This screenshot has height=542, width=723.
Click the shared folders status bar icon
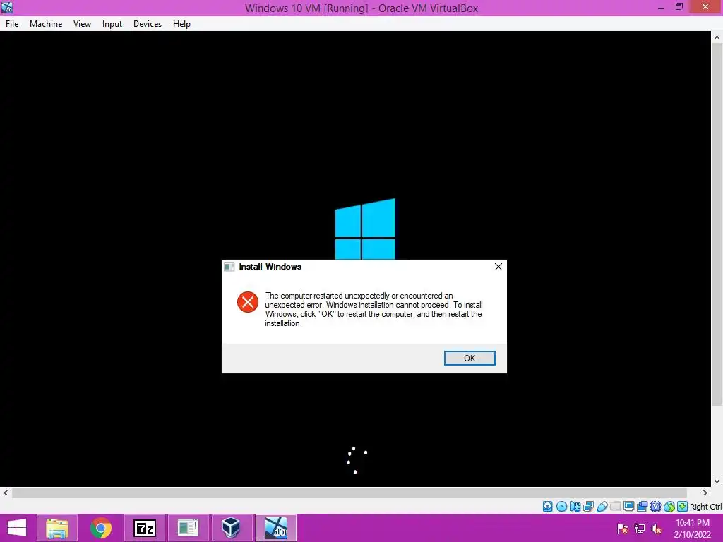click(x=615, y=507)
